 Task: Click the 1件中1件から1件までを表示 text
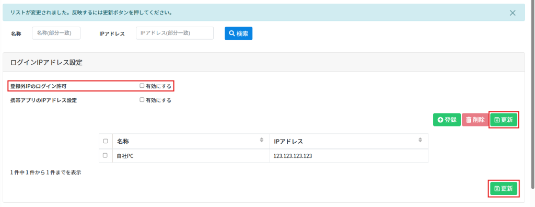pos(46,172)
